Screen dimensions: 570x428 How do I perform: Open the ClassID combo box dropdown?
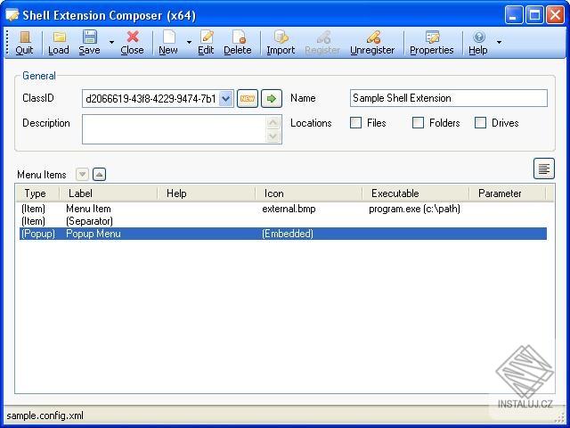click(x=225, y=99)
